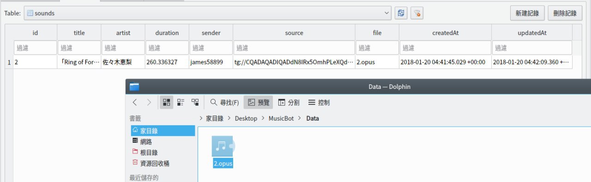Sort by source column header
This screenshot has width=591, height=182.
[x=294, y=33]
